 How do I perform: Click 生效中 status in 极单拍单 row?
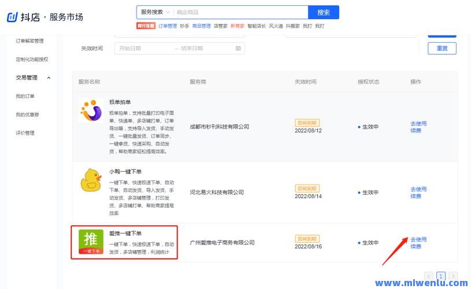368,127
